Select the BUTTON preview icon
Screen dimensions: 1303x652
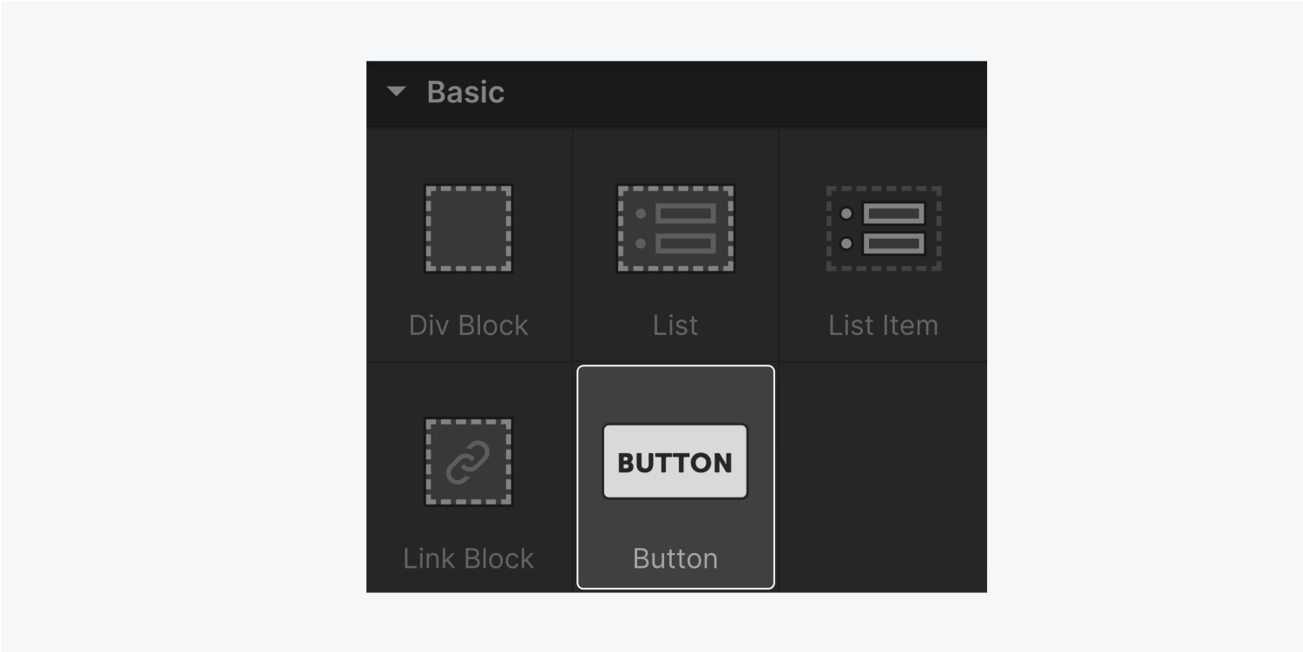coord(675,461)
